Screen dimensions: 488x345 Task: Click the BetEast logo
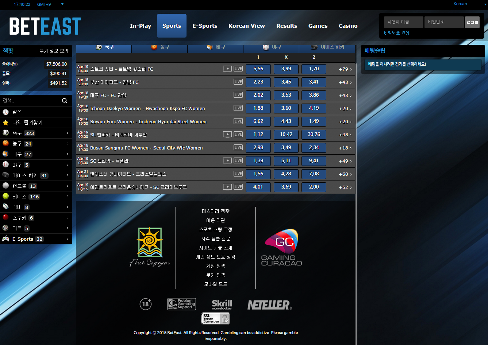click(45, 26)
